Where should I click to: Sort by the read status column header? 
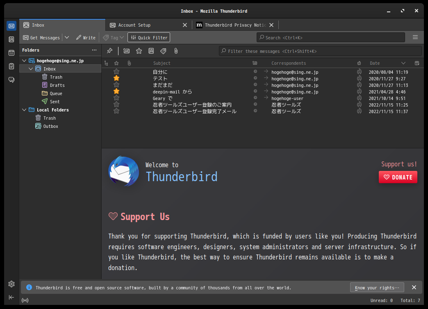pos(255,64)
